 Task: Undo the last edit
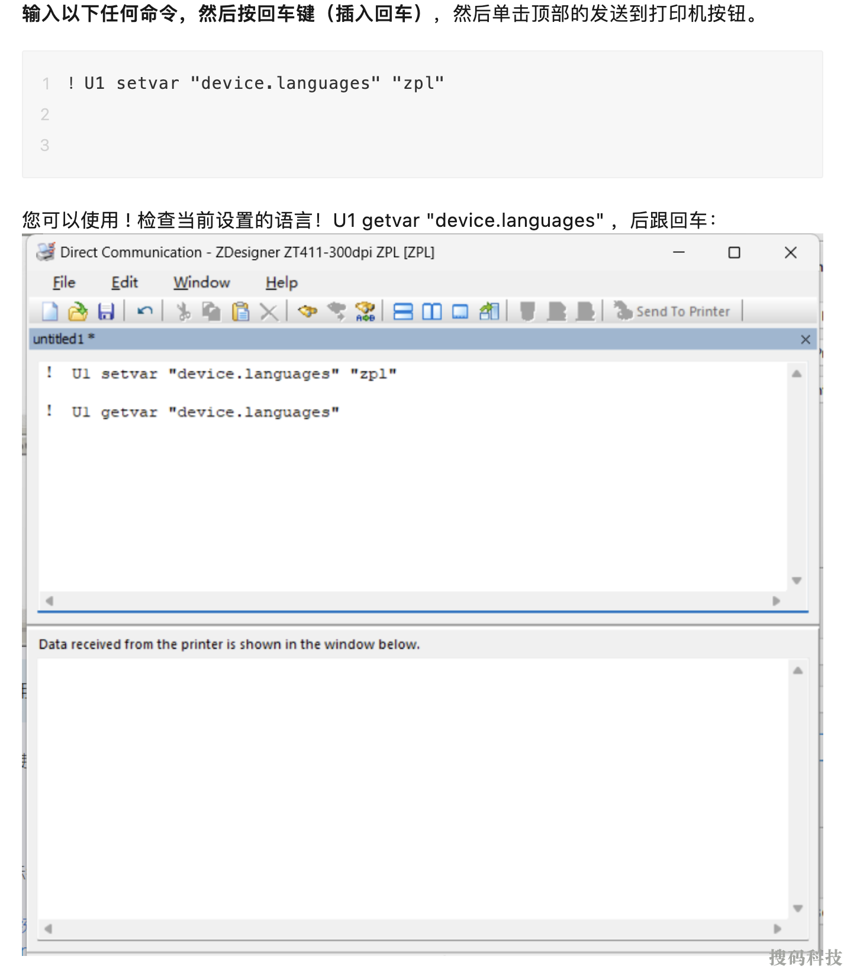pos(144,311)
